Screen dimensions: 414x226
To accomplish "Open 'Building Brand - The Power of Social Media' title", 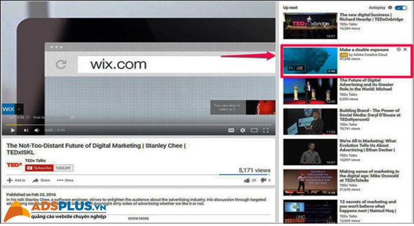I will pos(370,115).
